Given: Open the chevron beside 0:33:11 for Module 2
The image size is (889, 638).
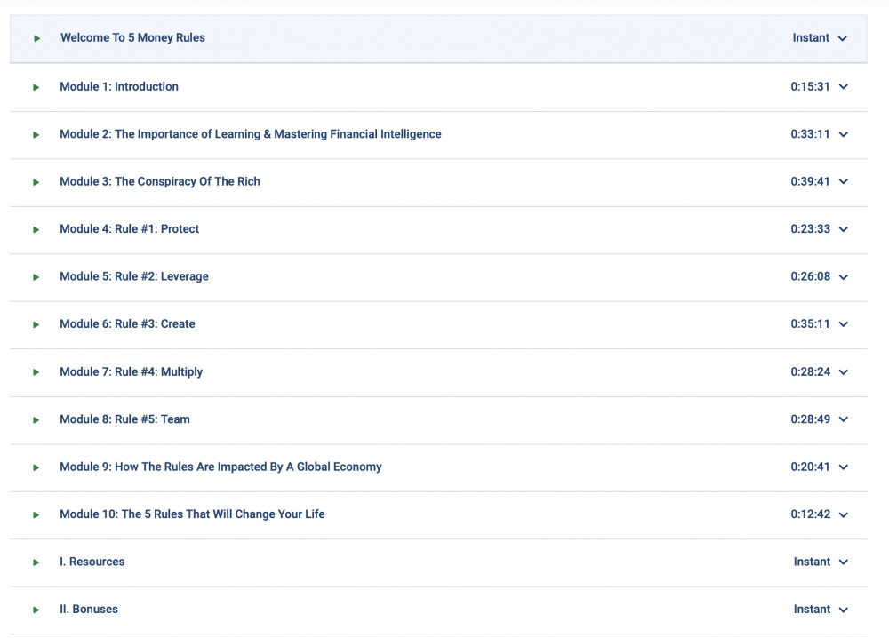Looking at the screenshot, I should (844, 135).
